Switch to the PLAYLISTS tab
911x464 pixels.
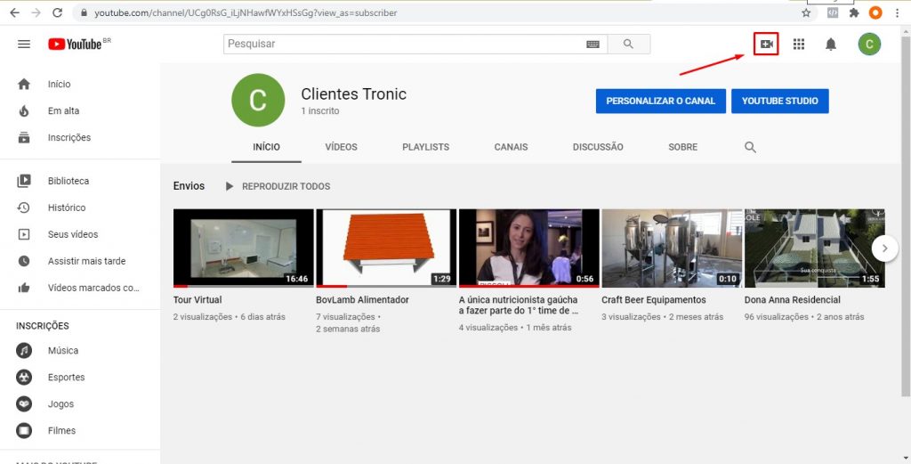425,147
